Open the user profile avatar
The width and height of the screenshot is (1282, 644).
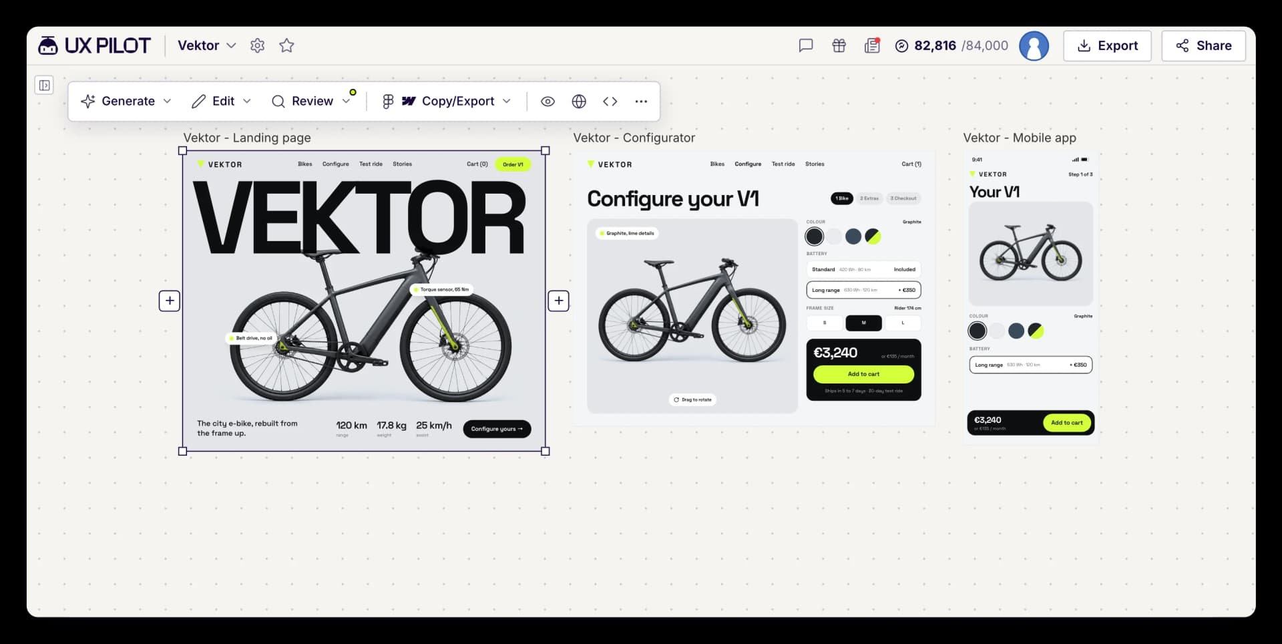(x=1034, y=45)
